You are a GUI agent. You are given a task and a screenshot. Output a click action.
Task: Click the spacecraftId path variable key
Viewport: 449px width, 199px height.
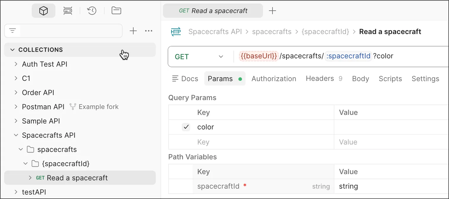pyautogui.click(x=218, y=186)
